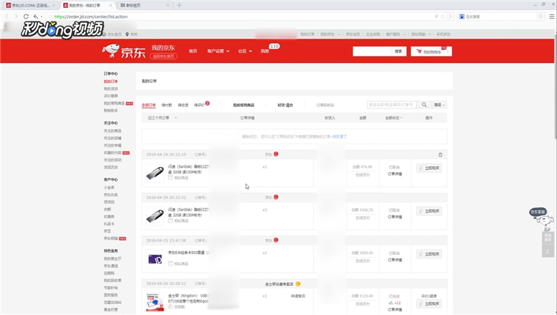557x315 pixels.
Task: Select the 全部订单 tab
Action: 149,105
